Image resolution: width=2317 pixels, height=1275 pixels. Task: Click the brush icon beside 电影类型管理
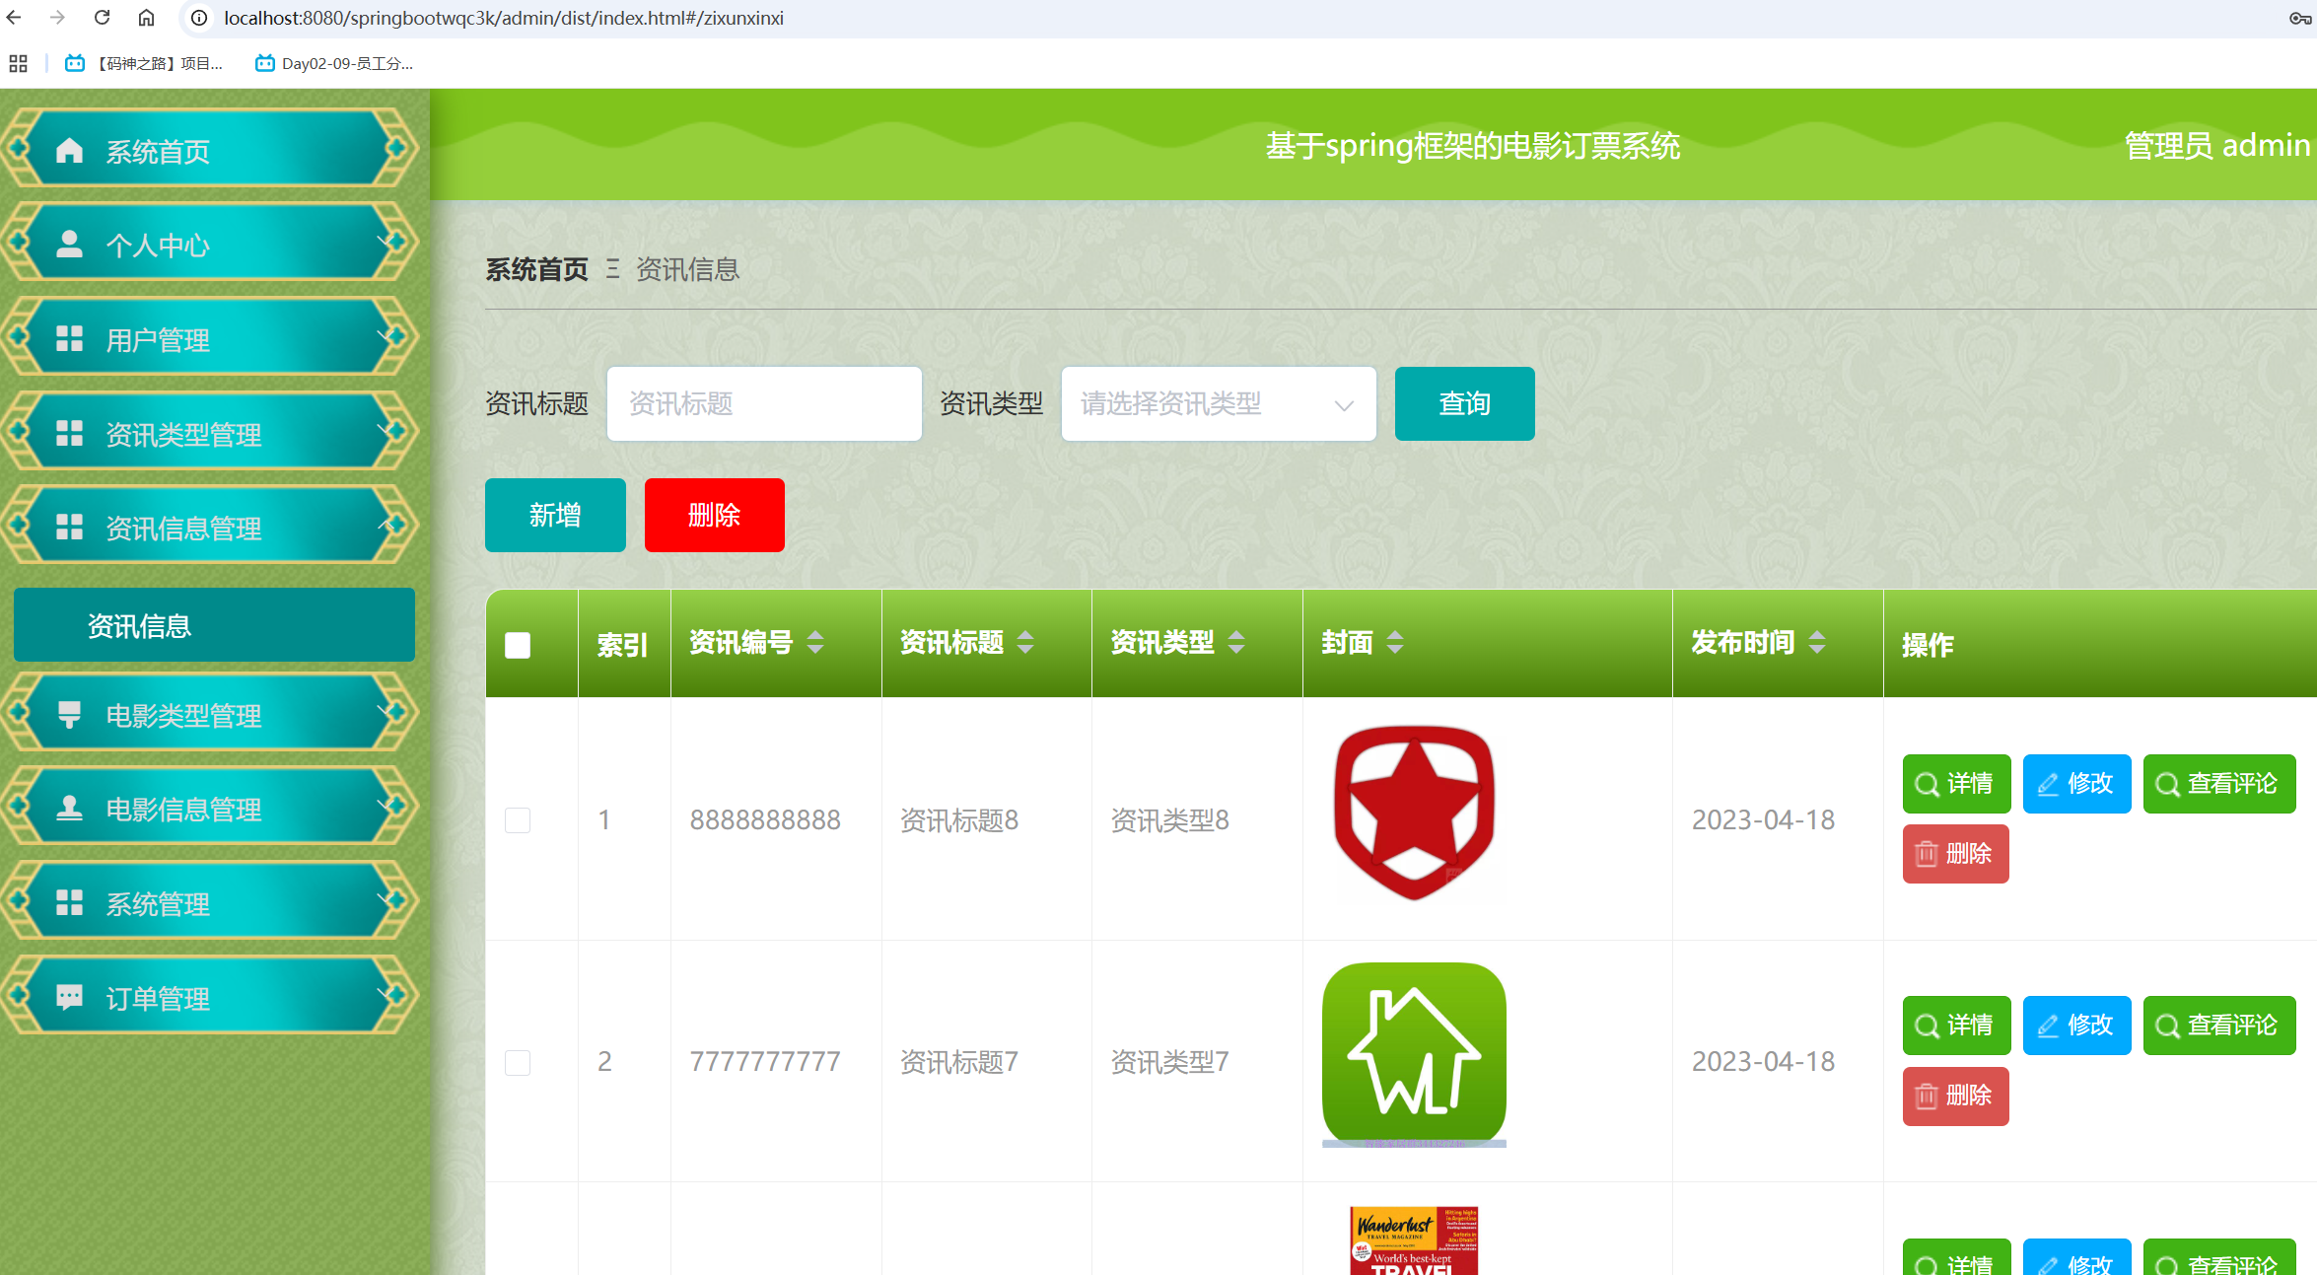69,715
